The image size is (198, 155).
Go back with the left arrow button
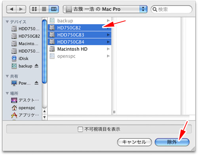tap(11, 9)
